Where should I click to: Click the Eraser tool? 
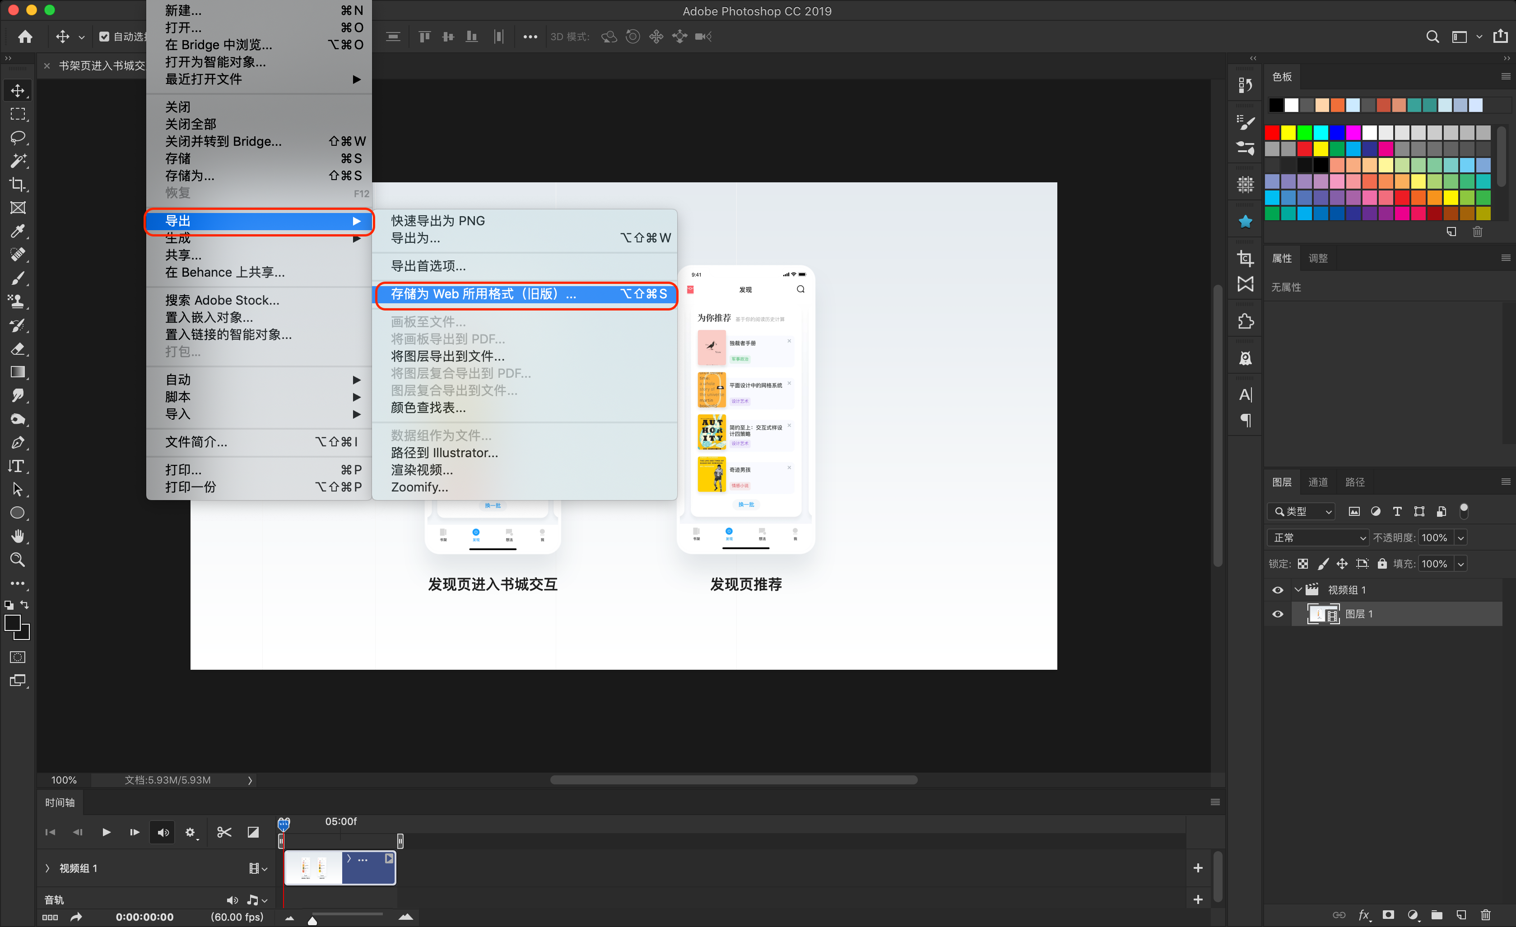[x=17, y=349]
